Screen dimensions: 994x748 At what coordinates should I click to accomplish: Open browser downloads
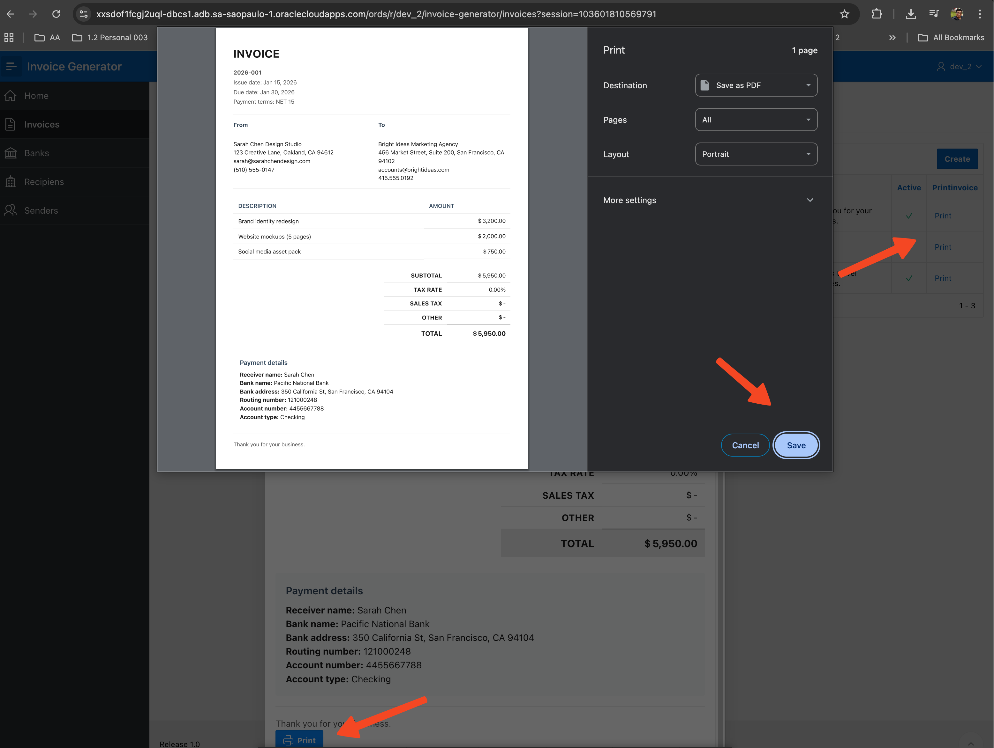coord(911,14)
